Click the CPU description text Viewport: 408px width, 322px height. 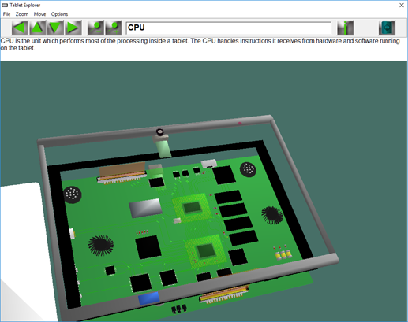[200, 44]
